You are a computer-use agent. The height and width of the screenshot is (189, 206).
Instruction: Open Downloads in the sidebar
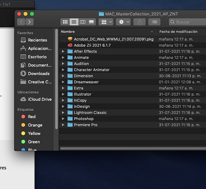point(35,73)
